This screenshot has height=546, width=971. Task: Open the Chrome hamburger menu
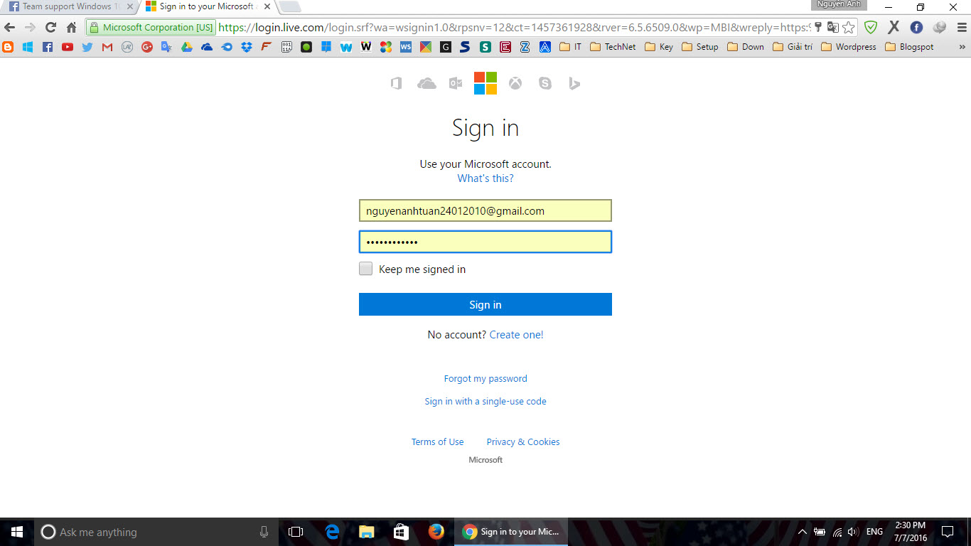pos(962,28)
